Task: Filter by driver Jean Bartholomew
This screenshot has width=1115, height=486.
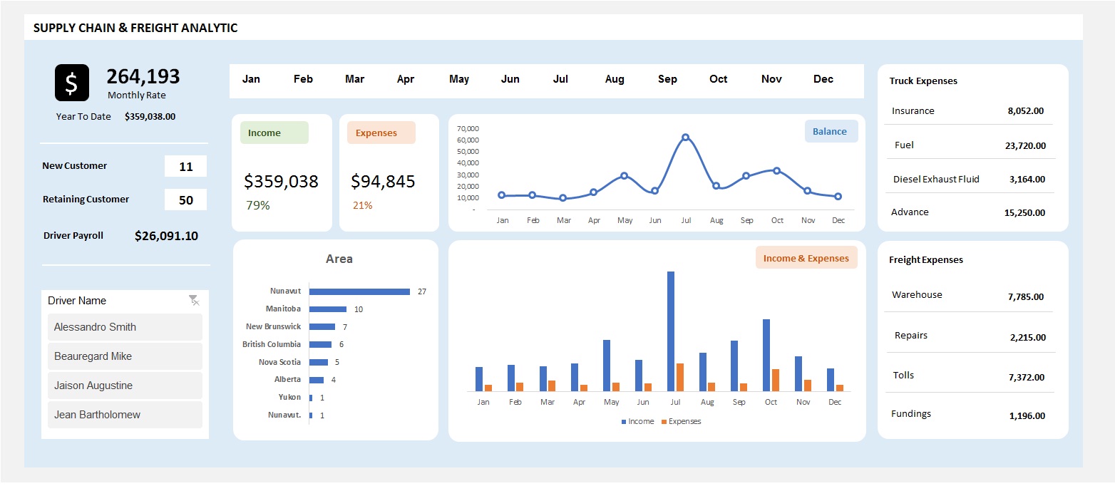Action: 125,415
